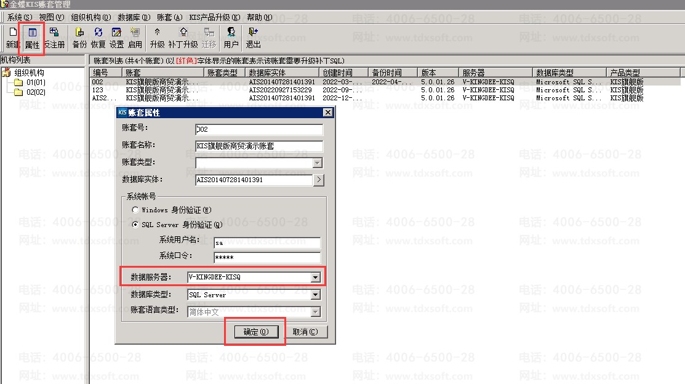This screenshot has width=685, height=384.
Task: Click the 确定 button
Action: (x=256, y=332)
